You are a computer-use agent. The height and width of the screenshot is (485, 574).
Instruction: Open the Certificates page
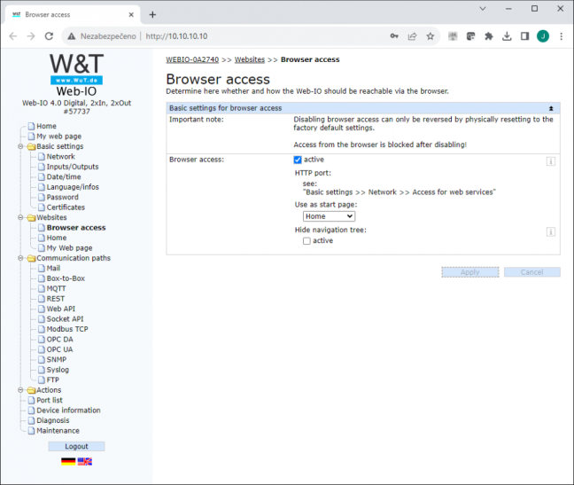[66, 207]
